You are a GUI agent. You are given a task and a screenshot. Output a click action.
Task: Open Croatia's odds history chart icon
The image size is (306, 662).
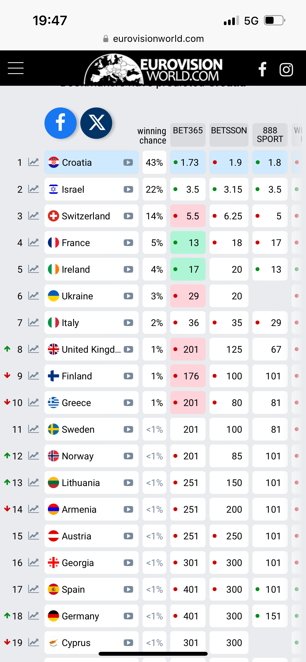34,162
